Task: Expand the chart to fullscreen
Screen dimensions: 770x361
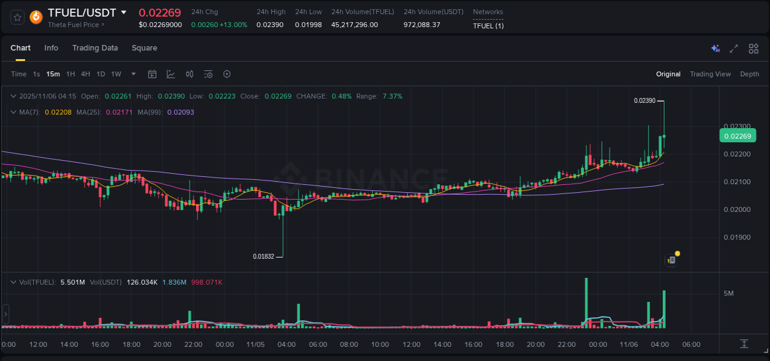Action: [x=734, y=48]
